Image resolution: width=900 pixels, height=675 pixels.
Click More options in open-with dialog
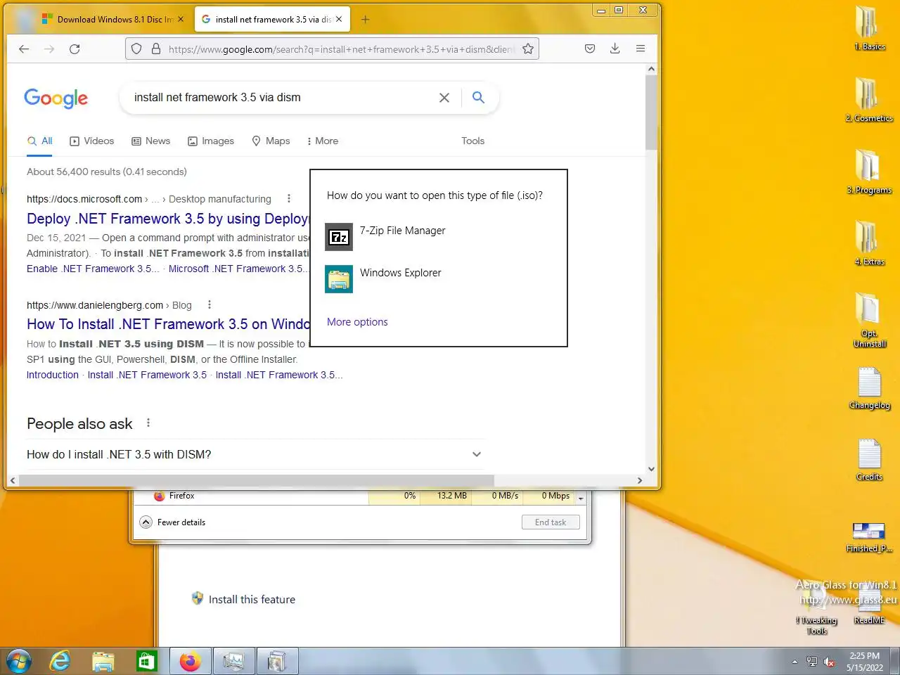pyautogui.click(x=357, y=322)
